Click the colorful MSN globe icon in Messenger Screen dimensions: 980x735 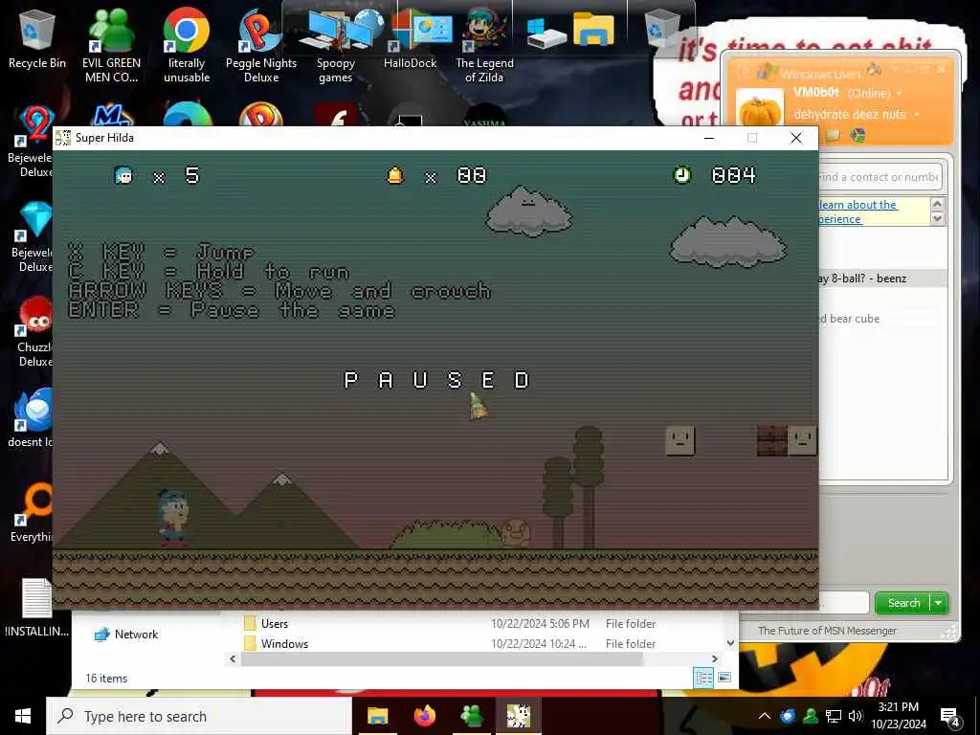pos(857,135)
